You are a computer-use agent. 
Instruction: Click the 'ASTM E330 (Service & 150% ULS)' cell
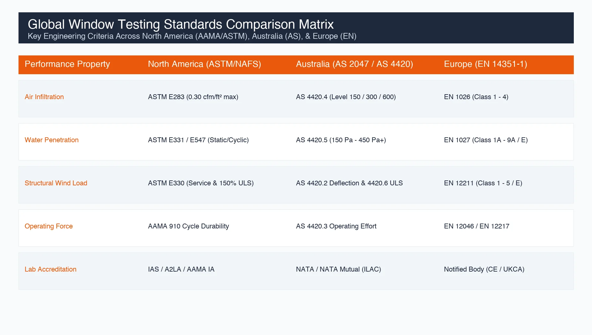click(x=201, y=183)
